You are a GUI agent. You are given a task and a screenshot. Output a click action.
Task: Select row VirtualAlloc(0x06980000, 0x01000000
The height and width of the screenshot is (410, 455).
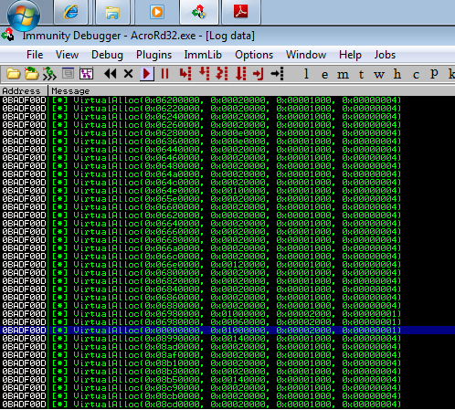coord(227,314)
